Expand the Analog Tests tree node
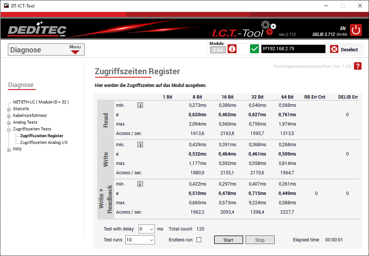369x256 pixels. pos(9,123)
